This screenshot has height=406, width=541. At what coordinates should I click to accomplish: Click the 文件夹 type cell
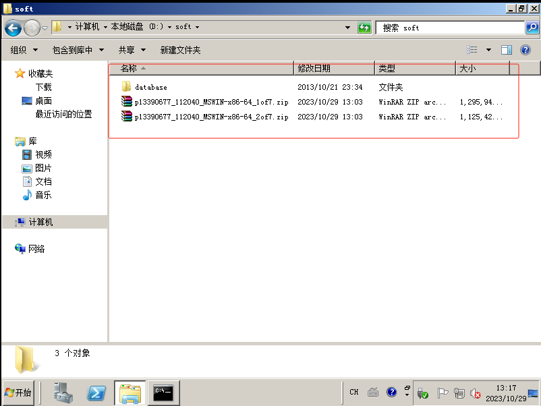coord(391,87)
